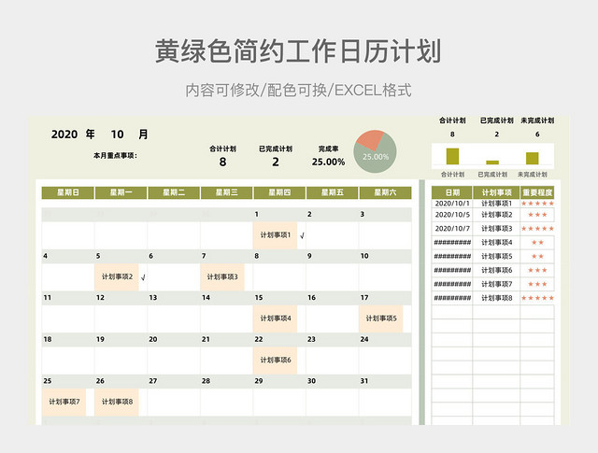598x453 pixels.
Task: Select the 已完成计划 bar in bar chart
Action: click(x=492, y=163)
